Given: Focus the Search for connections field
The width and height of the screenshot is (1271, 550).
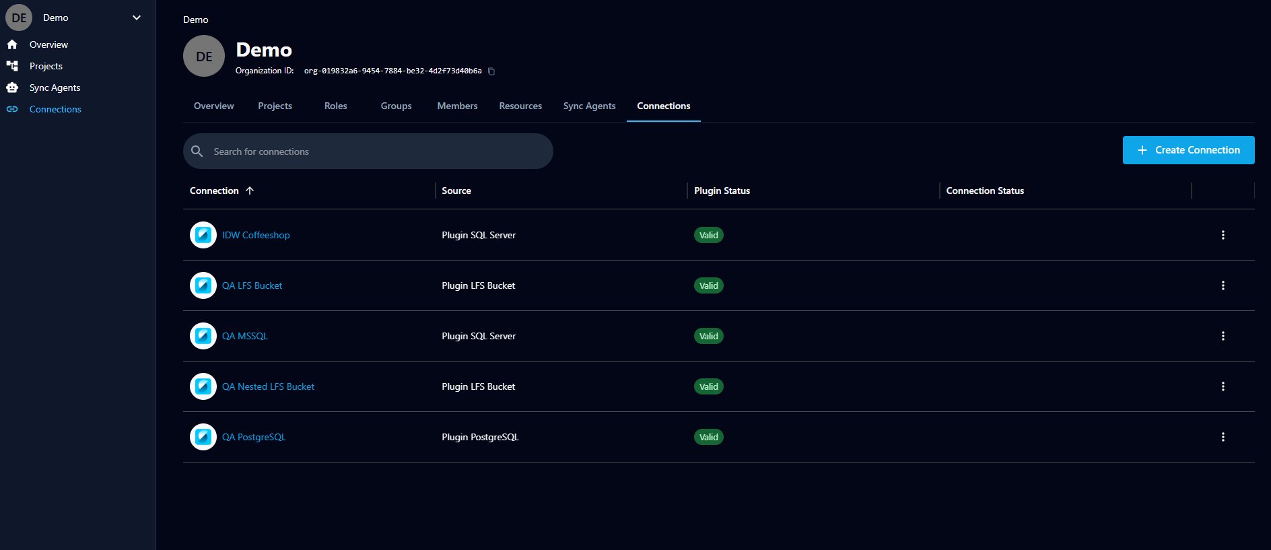Looking at the screenshot, I should pyautogui.click(x=368, y=151).
